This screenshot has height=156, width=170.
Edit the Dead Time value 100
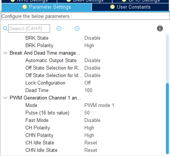click(88, 90)
